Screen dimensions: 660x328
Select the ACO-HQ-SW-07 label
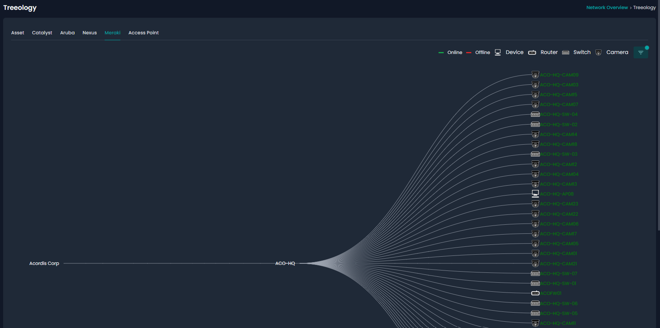tap(559, 274)
